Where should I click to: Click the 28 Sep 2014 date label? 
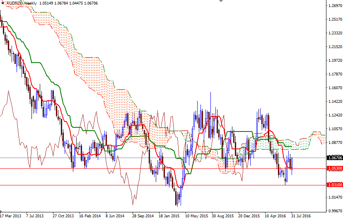click(143, 216)
